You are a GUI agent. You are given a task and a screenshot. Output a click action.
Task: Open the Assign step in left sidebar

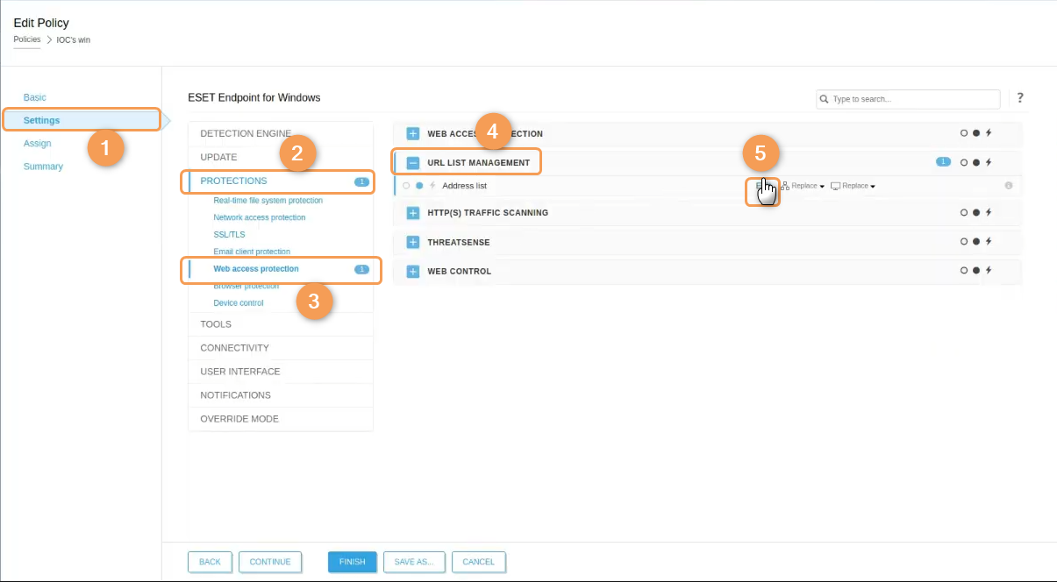[x=38, y=143]
